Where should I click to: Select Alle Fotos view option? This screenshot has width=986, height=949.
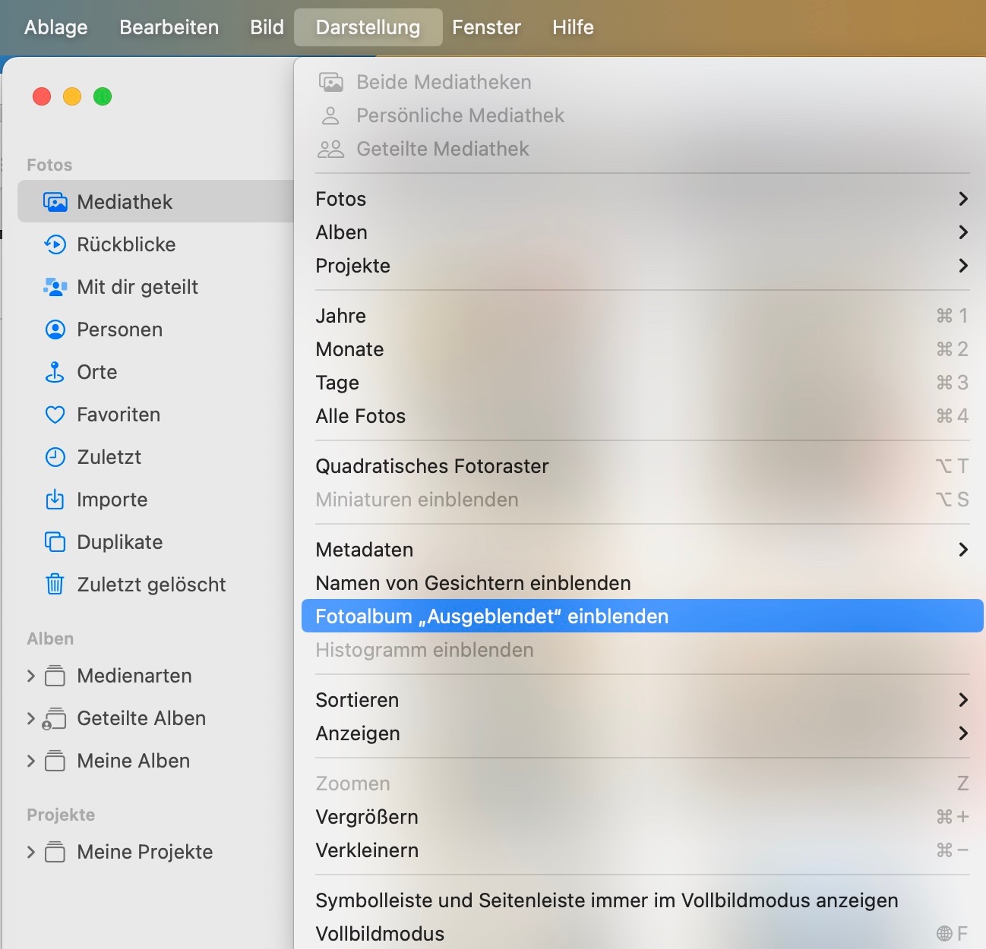pyautogui.click(x=360, y=416)
